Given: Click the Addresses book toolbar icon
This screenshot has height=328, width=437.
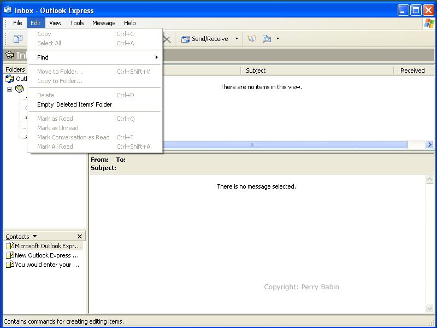Looking at the screenshot, I should click(x=252, y=39).
